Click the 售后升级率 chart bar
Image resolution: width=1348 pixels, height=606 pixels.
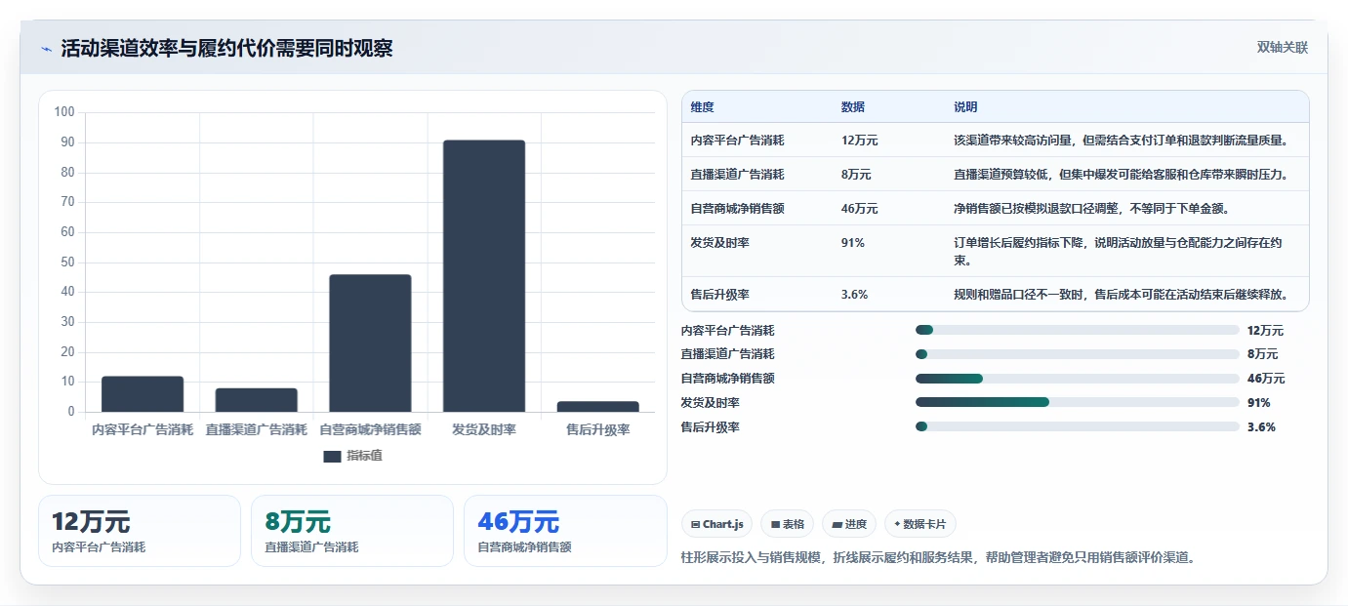coord(598,407)
